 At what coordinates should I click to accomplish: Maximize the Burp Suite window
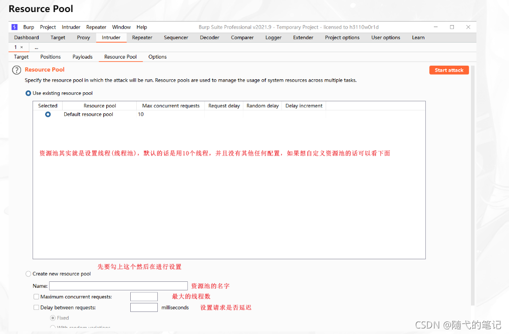point(452,27)
